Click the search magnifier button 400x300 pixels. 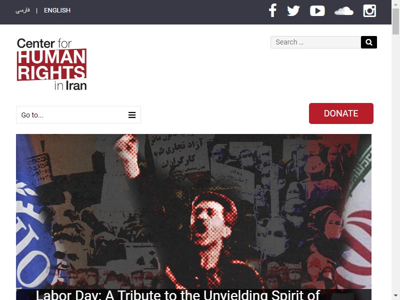369,42
